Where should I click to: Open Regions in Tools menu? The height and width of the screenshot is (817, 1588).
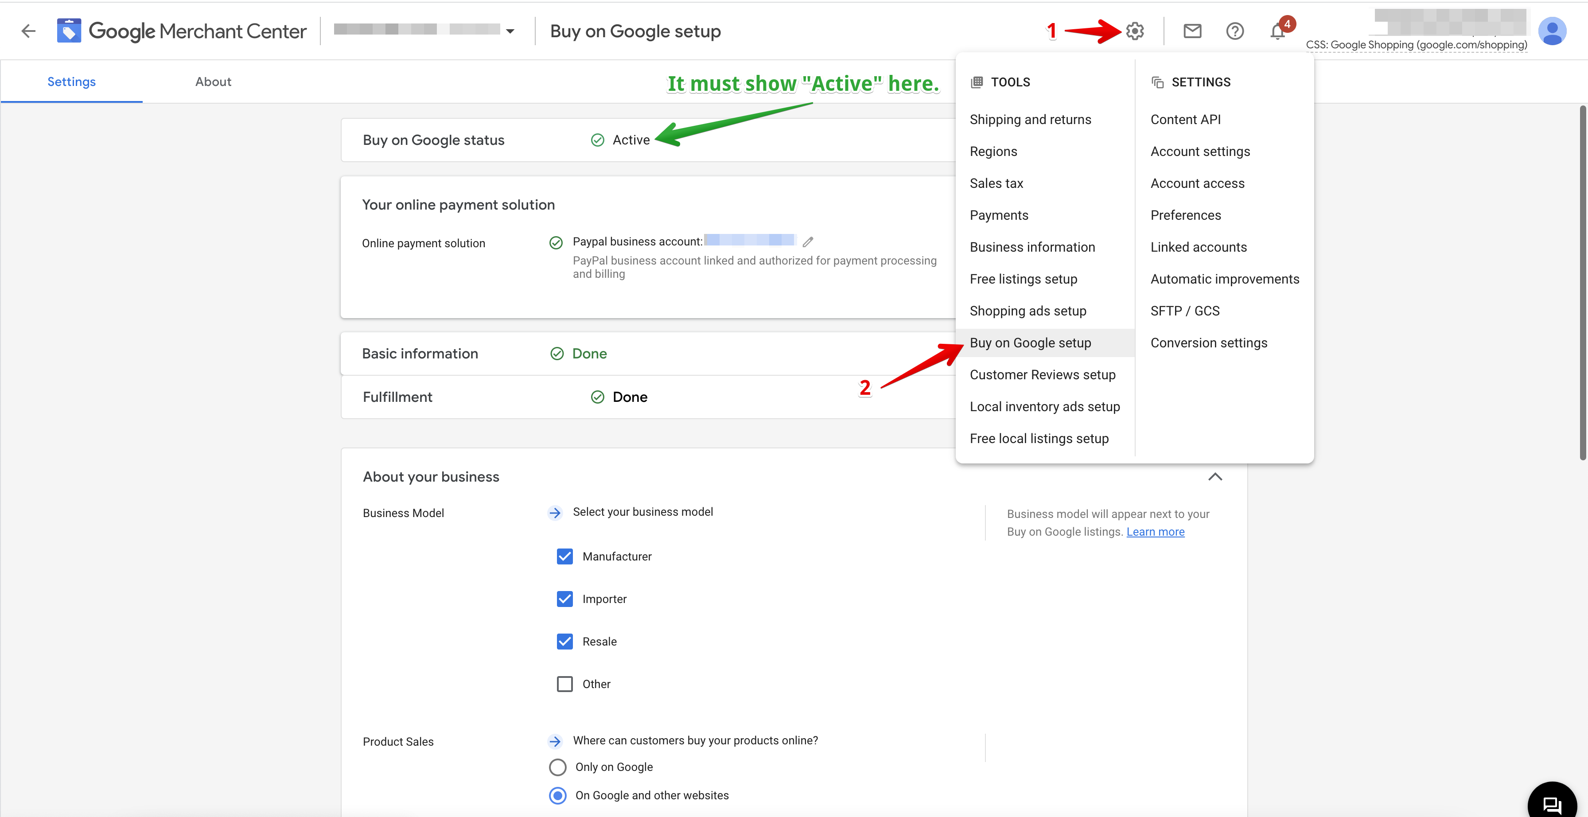993,151
